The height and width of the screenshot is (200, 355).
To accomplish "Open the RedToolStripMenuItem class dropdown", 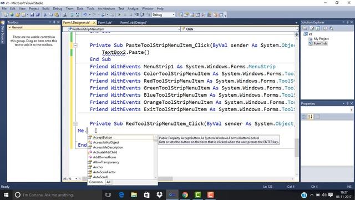I will tap(179, 29).
